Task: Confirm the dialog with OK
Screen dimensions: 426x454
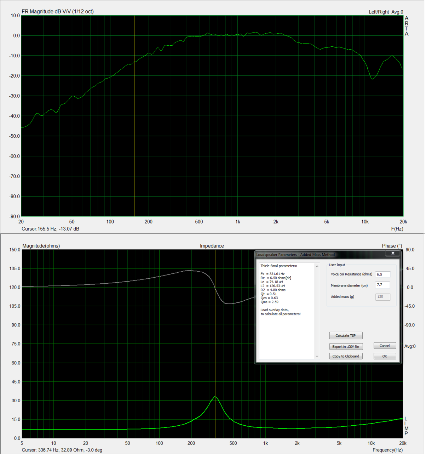Action: [385, 356]
